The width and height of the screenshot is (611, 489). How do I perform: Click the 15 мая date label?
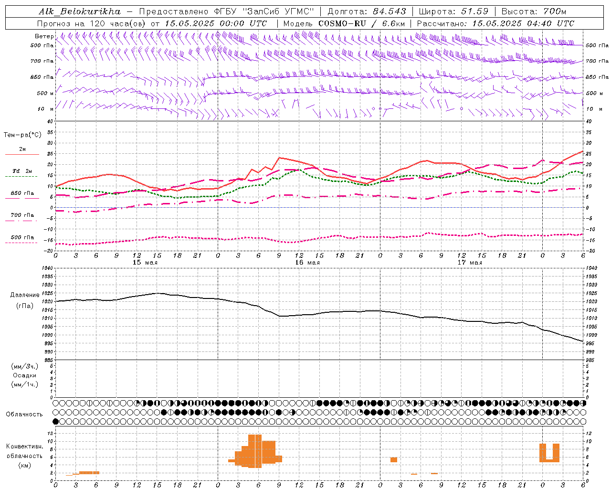[x=145, y=263]
